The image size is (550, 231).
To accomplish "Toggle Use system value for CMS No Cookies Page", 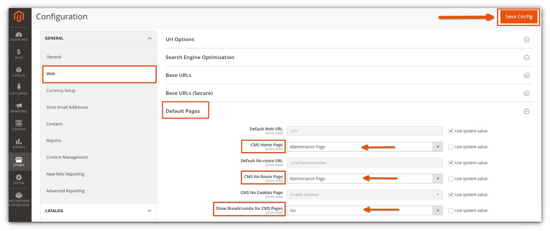I will click(451, 195).
